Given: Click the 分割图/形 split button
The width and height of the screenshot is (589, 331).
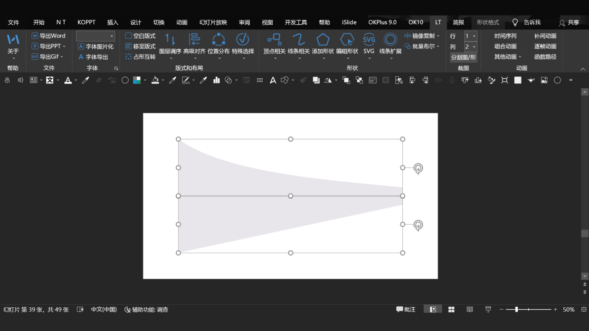Looking at the screenshot, I should pyautogui.click(x=463, y=57).
